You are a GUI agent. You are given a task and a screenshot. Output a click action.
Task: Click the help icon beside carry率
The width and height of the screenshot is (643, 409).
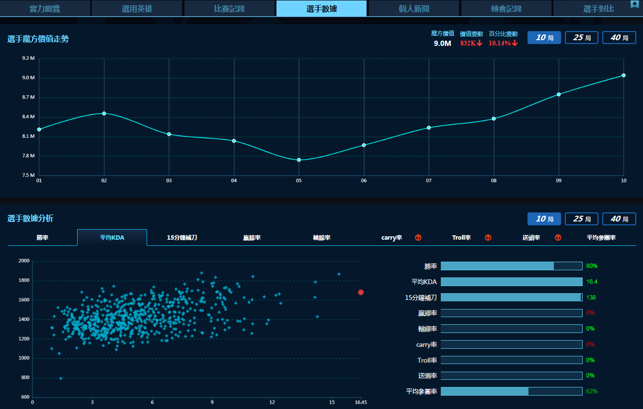(418, 238)
